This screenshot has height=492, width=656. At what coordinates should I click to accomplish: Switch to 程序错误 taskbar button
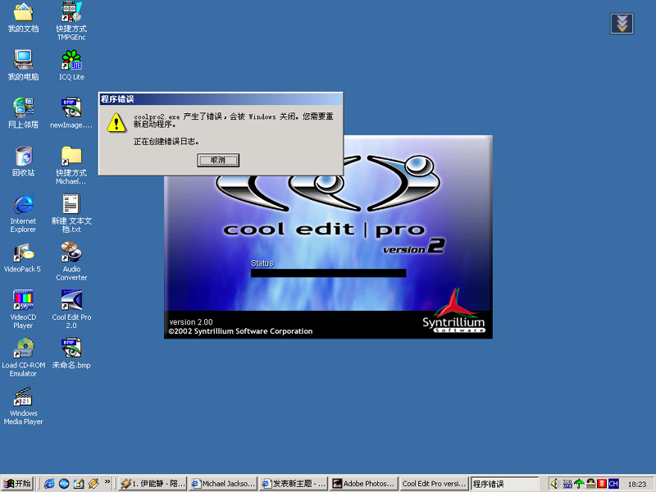point(504,484)
